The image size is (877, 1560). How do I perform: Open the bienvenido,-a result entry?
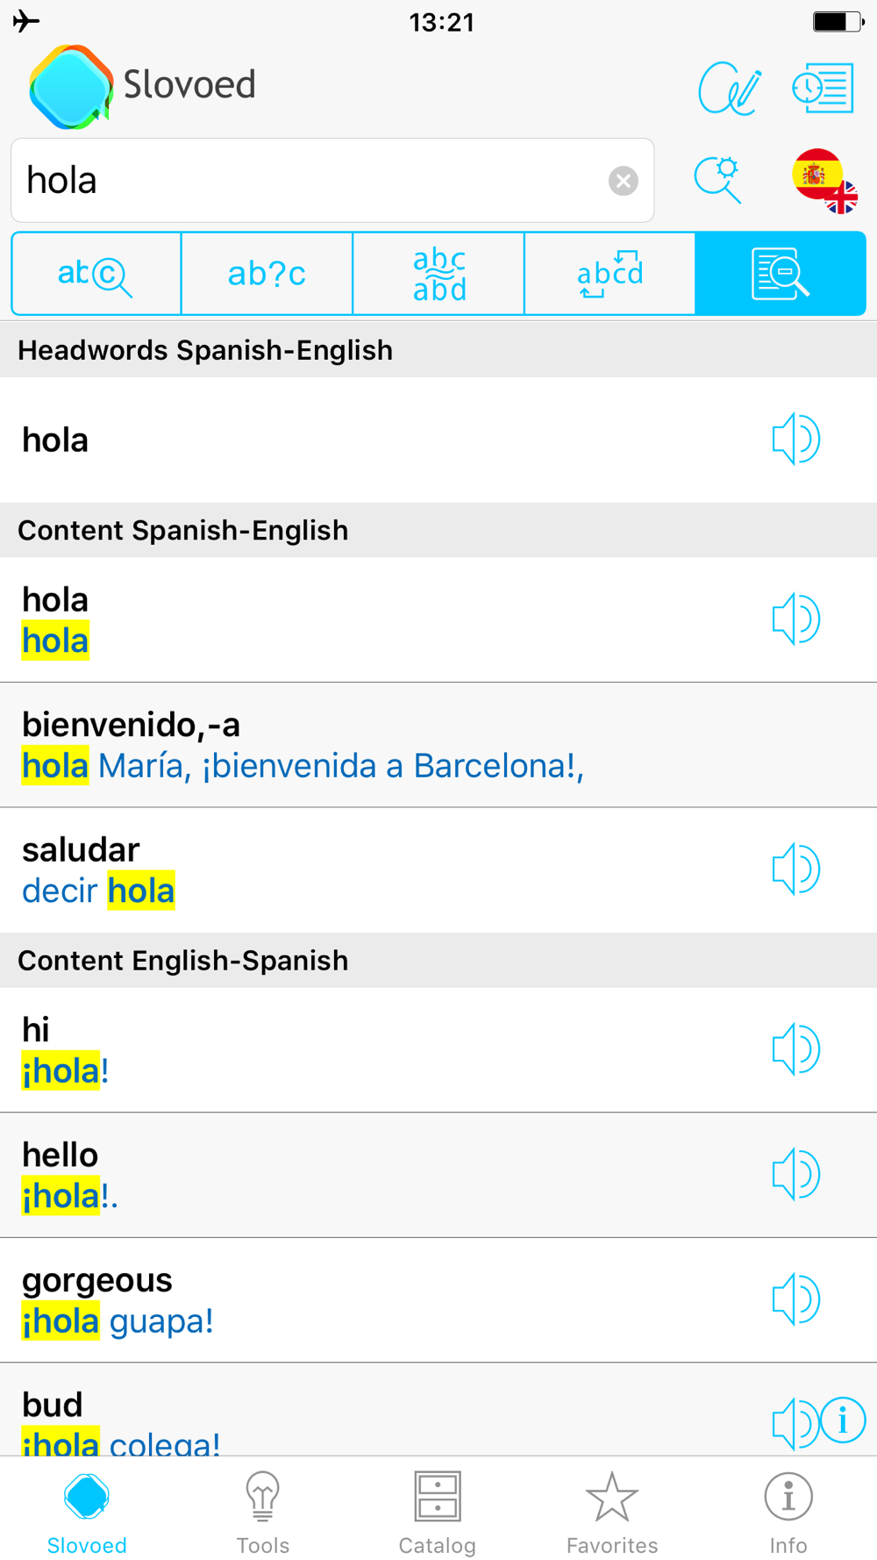point(438,745)
